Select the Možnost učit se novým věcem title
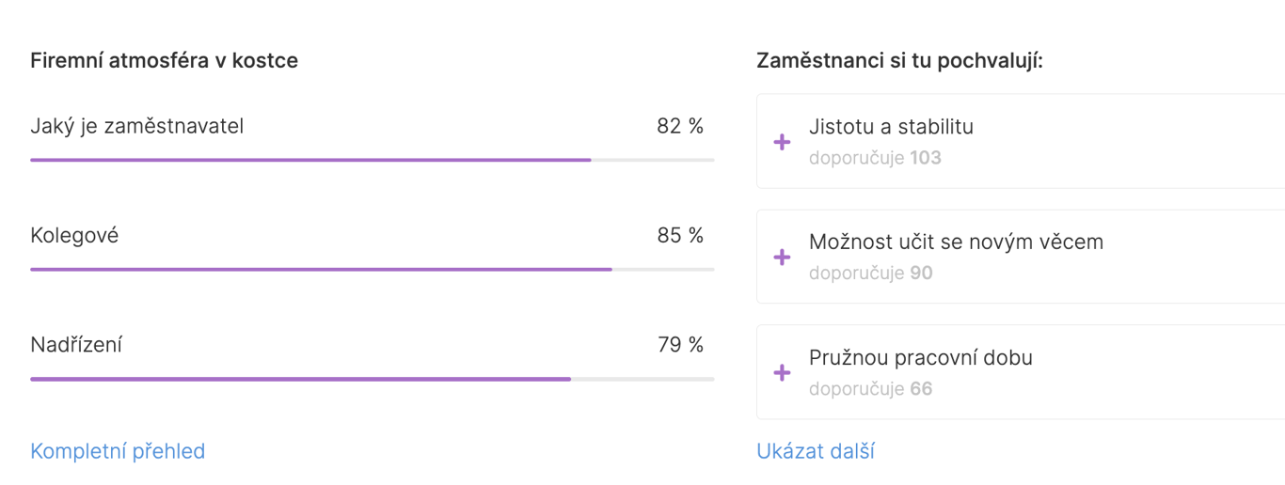1285x485 pixels. [x=956, y=242]
